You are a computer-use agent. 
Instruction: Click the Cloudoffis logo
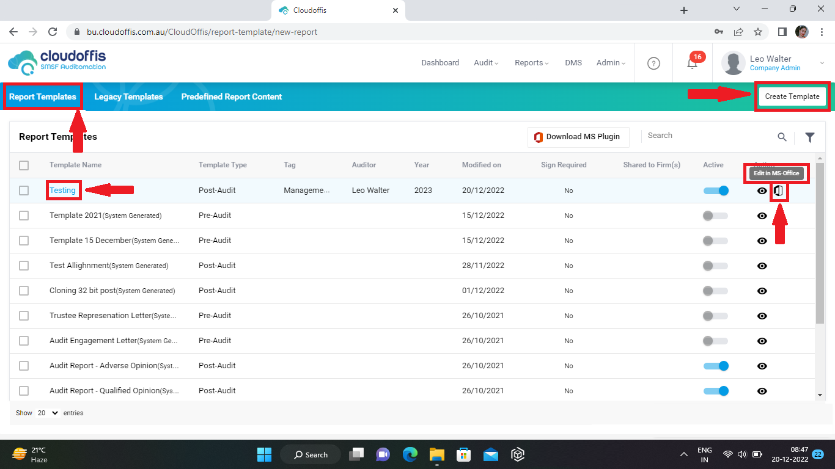tap(57, 62)
